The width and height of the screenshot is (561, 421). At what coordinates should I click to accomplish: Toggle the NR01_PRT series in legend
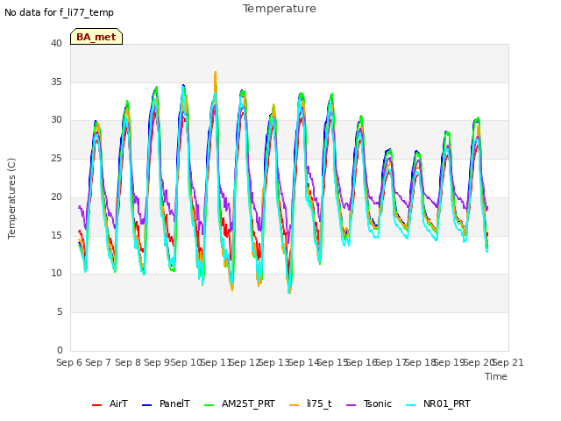point(438,403)
